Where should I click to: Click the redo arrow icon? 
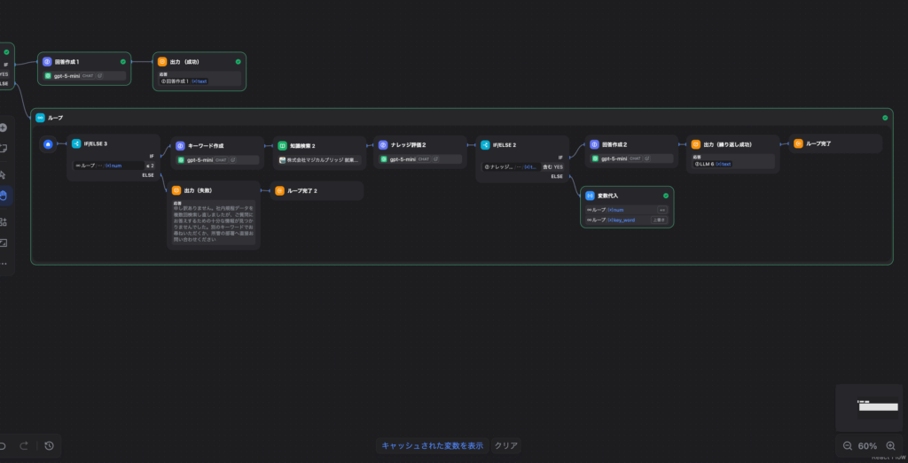coord(24,445)
